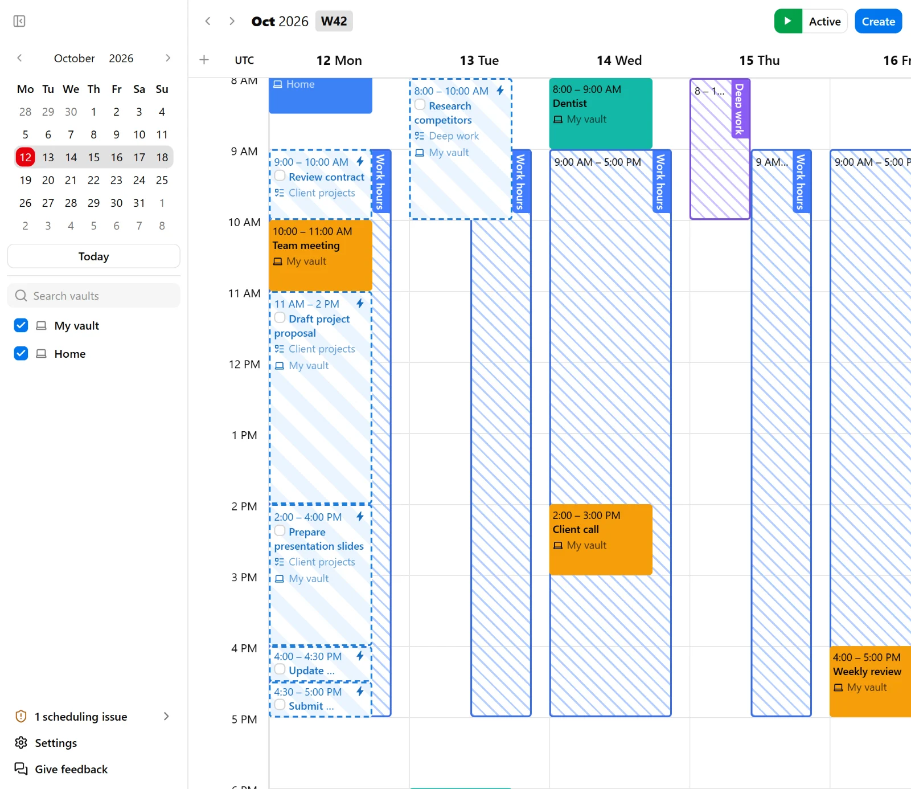Click the scheduling issue warning shield icon
911x789 pixels.
pyautogui.click(x=21, y=716)
